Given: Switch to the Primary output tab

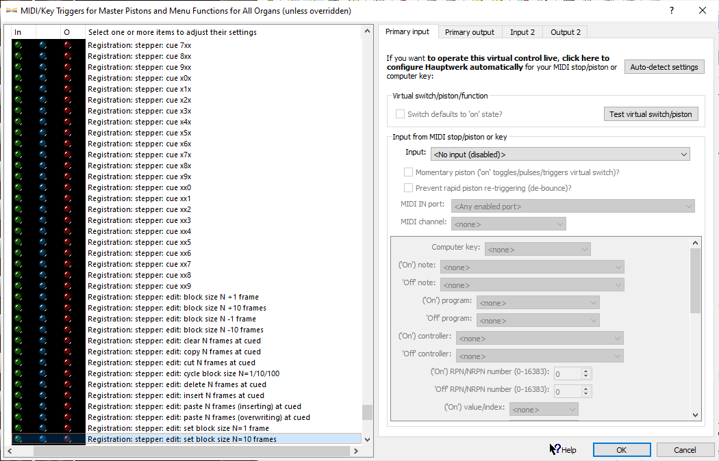Looking at the screenshot, I should [469, 32].
